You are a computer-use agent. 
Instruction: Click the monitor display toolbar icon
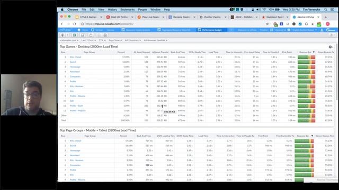click(x=83, y=35)
